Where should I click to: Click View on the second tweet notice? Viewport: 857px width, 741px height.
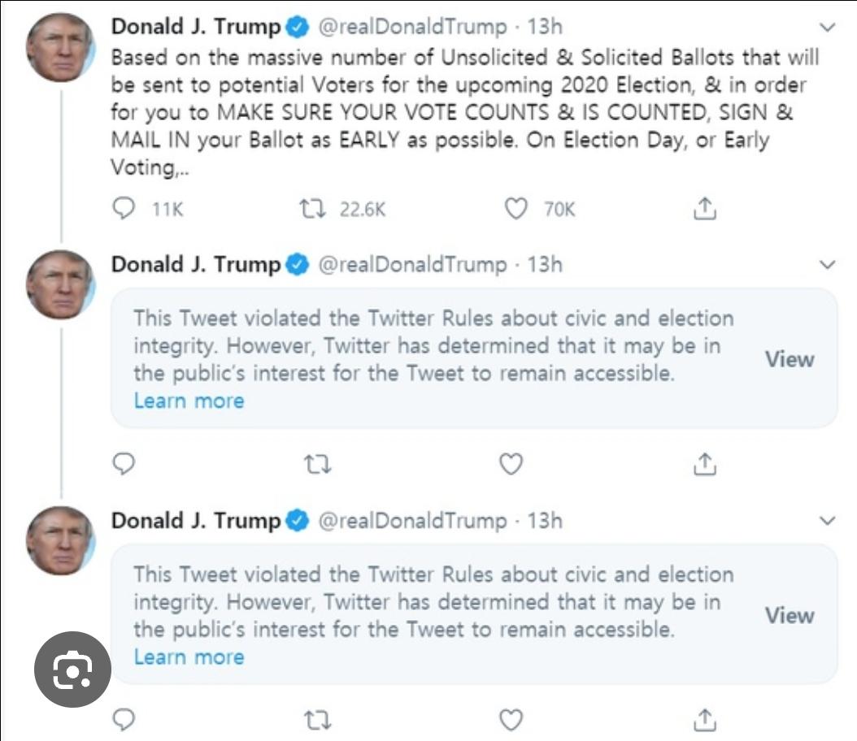click(790, 359)
